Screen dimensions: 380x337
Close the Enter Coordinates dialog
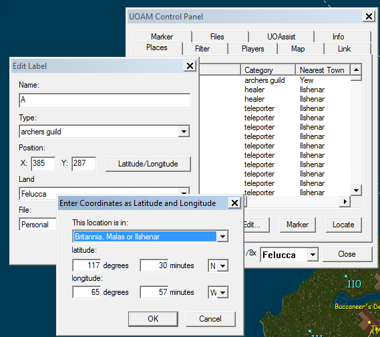pos(234,203)
